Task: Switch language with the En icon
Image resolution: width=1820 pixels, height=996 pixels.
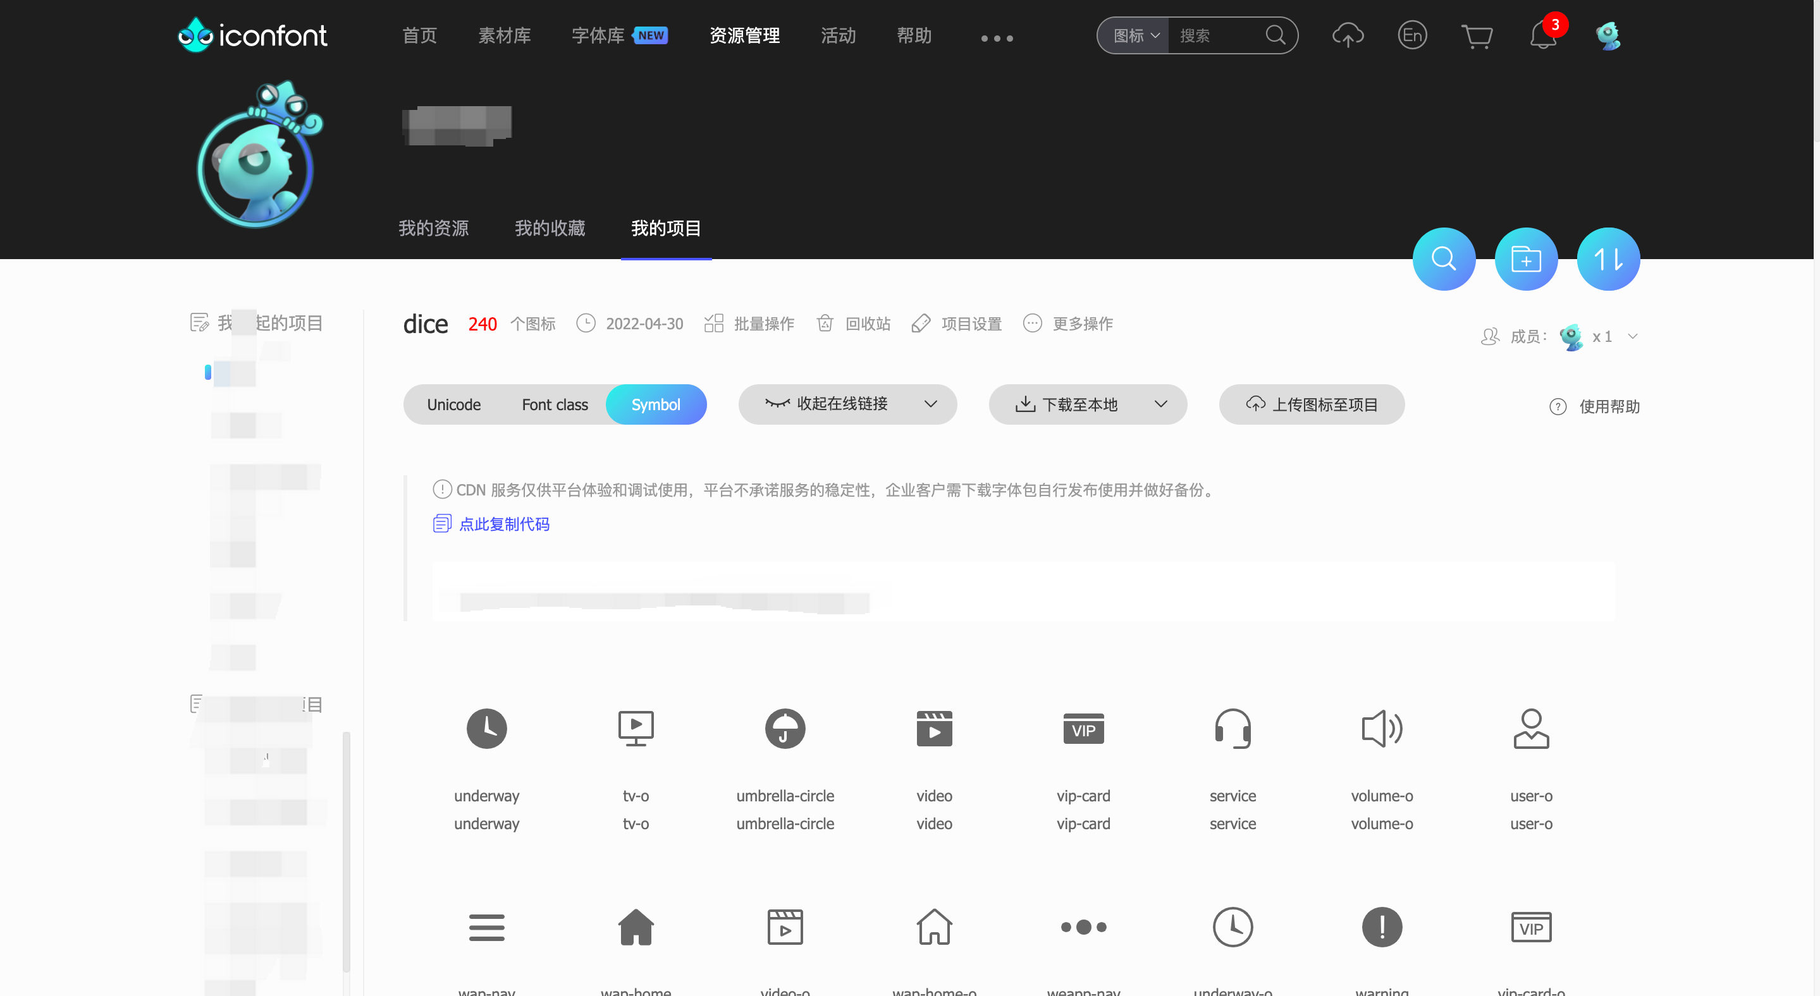Action: 1411,35
